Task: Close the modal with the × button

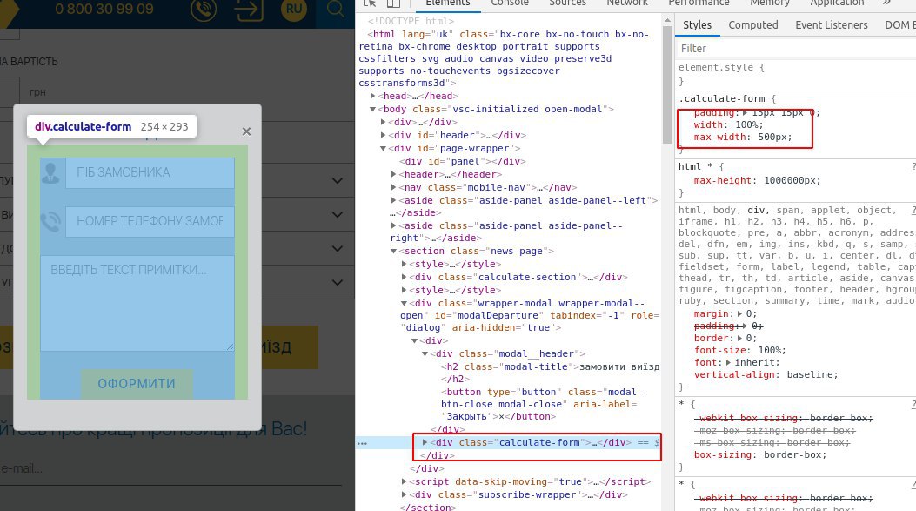Action: (246, 131)
